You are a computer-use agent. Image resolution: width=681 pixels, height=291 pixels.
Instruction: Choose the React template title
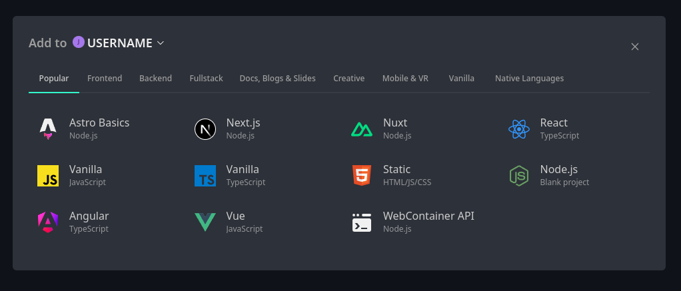point(554,123)
